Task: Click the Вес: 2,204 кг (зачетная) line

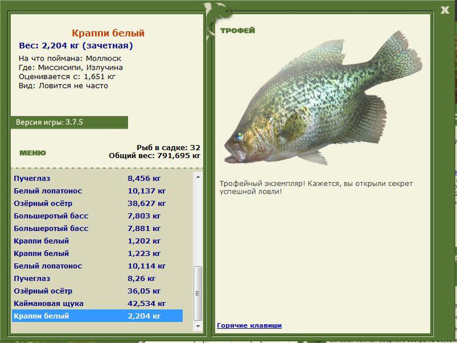Action: 76,46
